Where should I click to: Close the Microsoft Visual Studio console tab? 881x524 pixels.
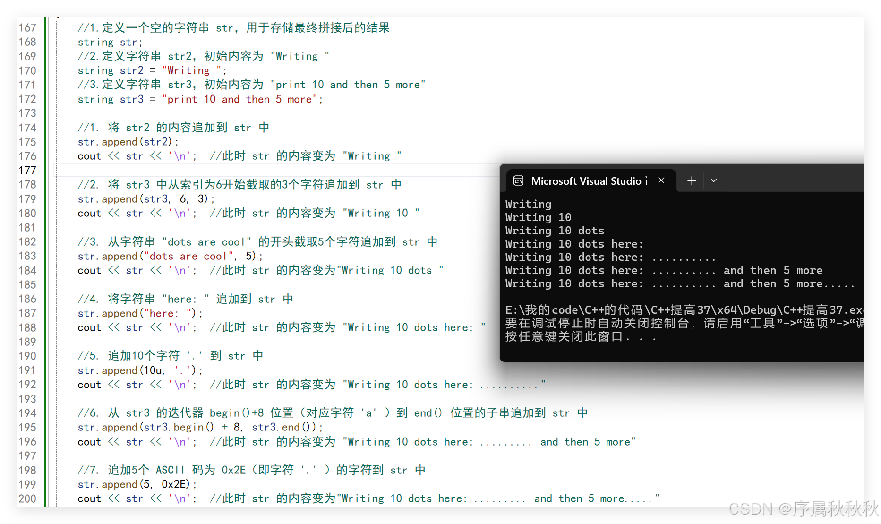pyautogui.click(x=661, y=180)
